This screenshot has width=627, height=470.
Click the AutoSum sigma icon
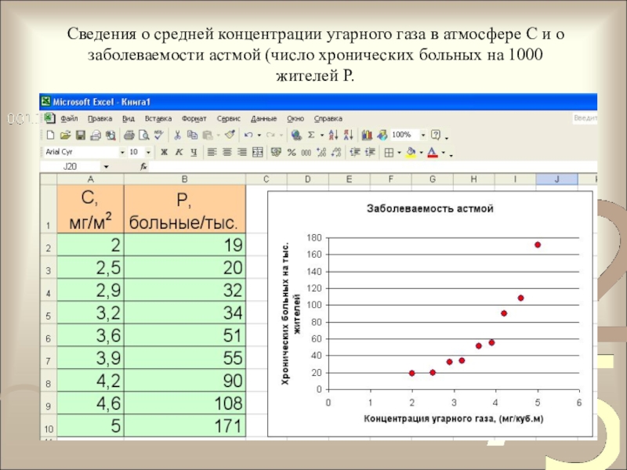[311, 135]
